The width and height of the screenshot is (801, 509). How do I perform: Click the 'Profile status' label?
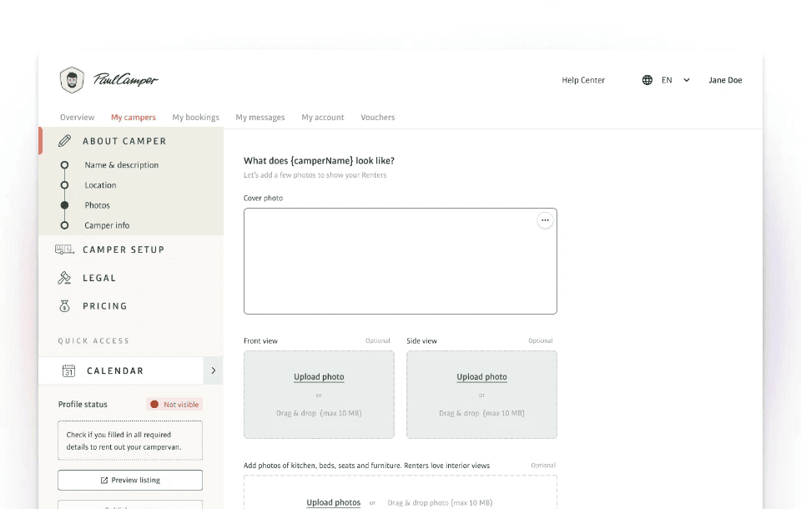(x=83, y=404)
